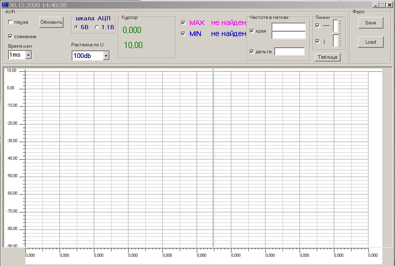
Task: Click the application icon in the title bar
Action: (x=5, y=5)
